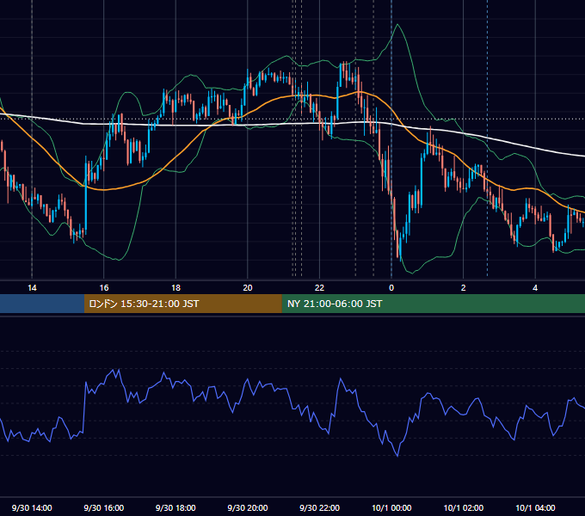Image resolution: width=585 pixels, height=516 pixels.
Task: Click hour label 4 on price chart axis
Action: click(x=535, y=288)
